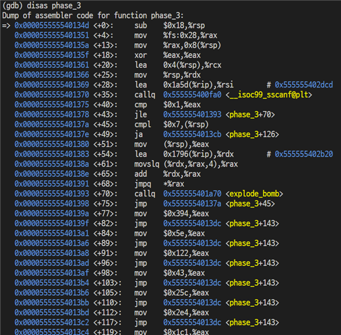Click operand '0x1796(%rip),%rdx'
341x335 pixels.
198,154
